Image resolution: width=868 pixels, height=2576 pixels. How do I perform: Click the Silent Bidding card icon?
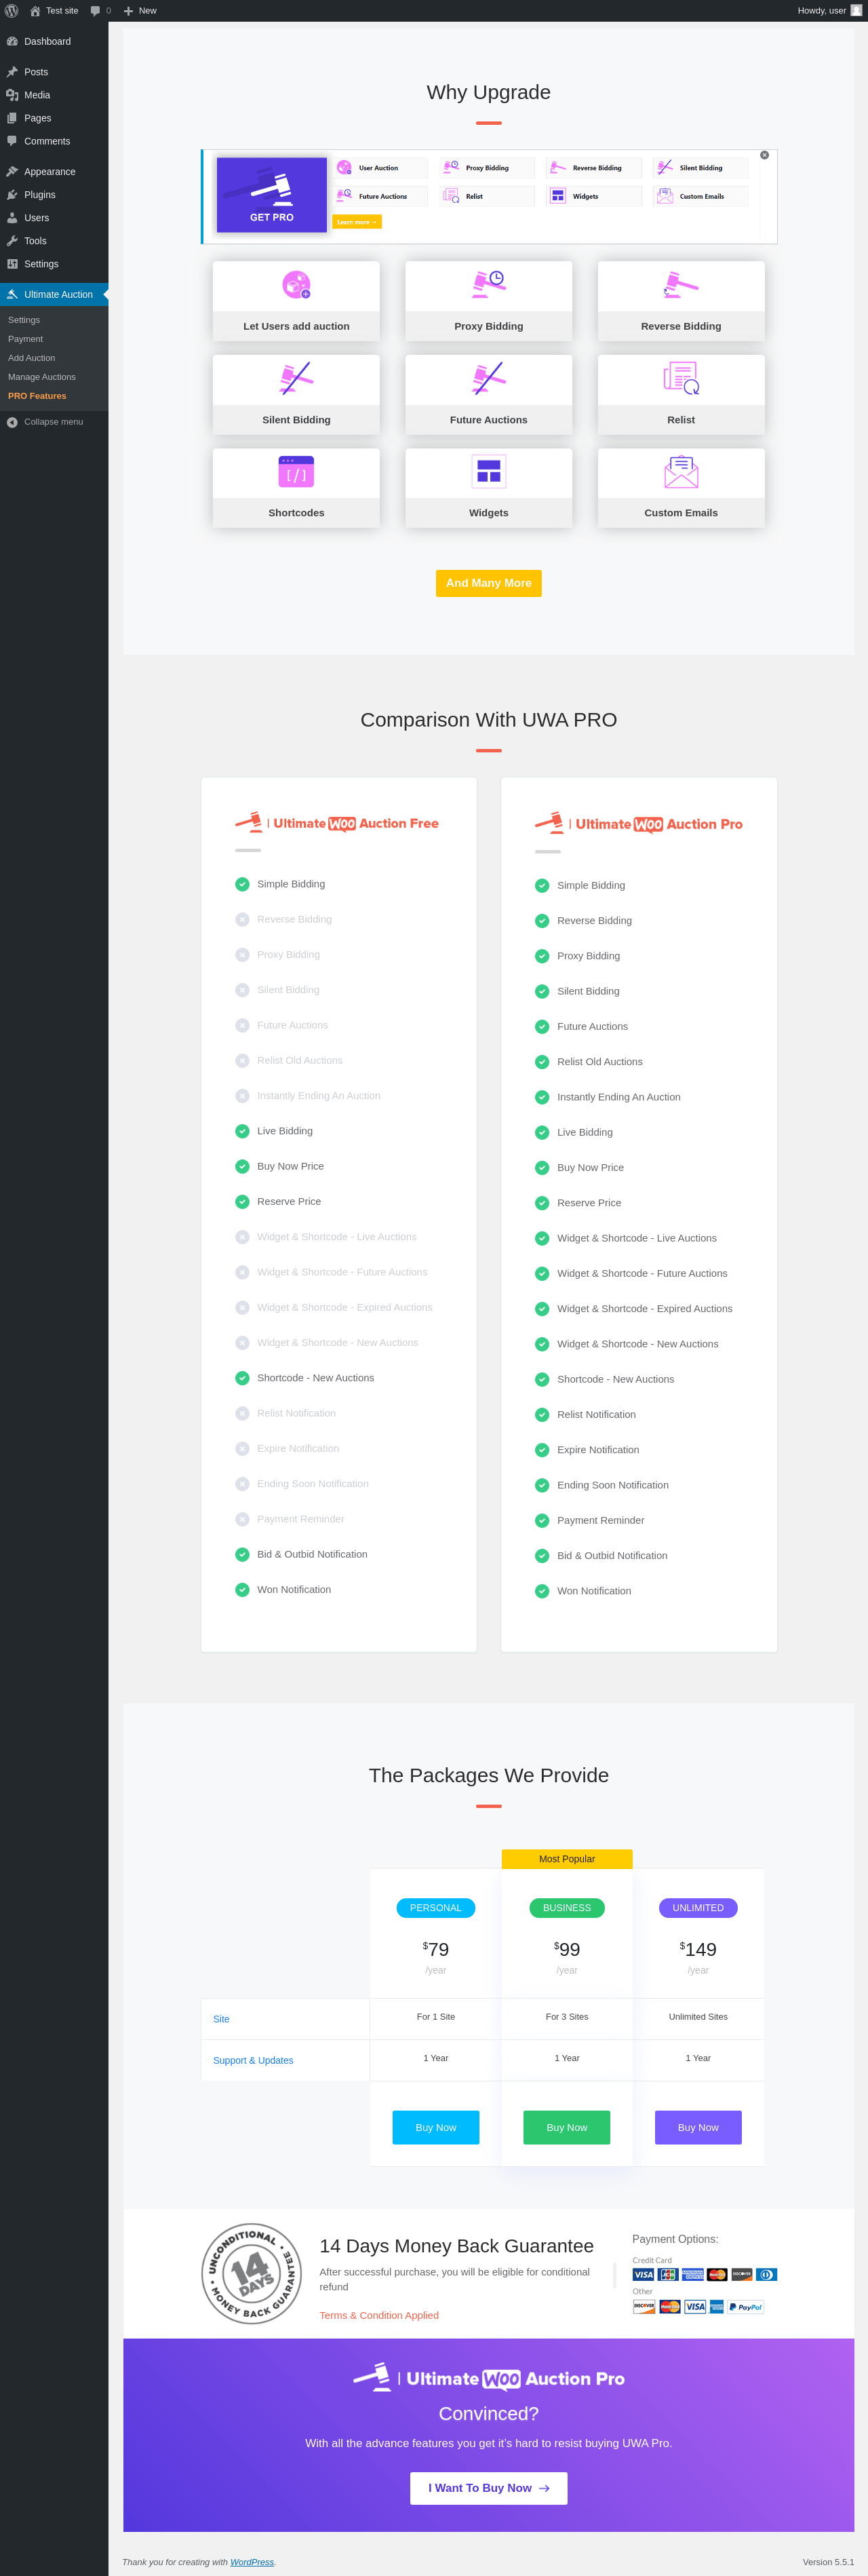[x=296, y=378]
